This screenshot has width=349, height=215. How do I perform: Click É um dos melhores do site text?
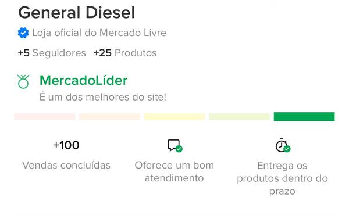(x=103, y=97)
